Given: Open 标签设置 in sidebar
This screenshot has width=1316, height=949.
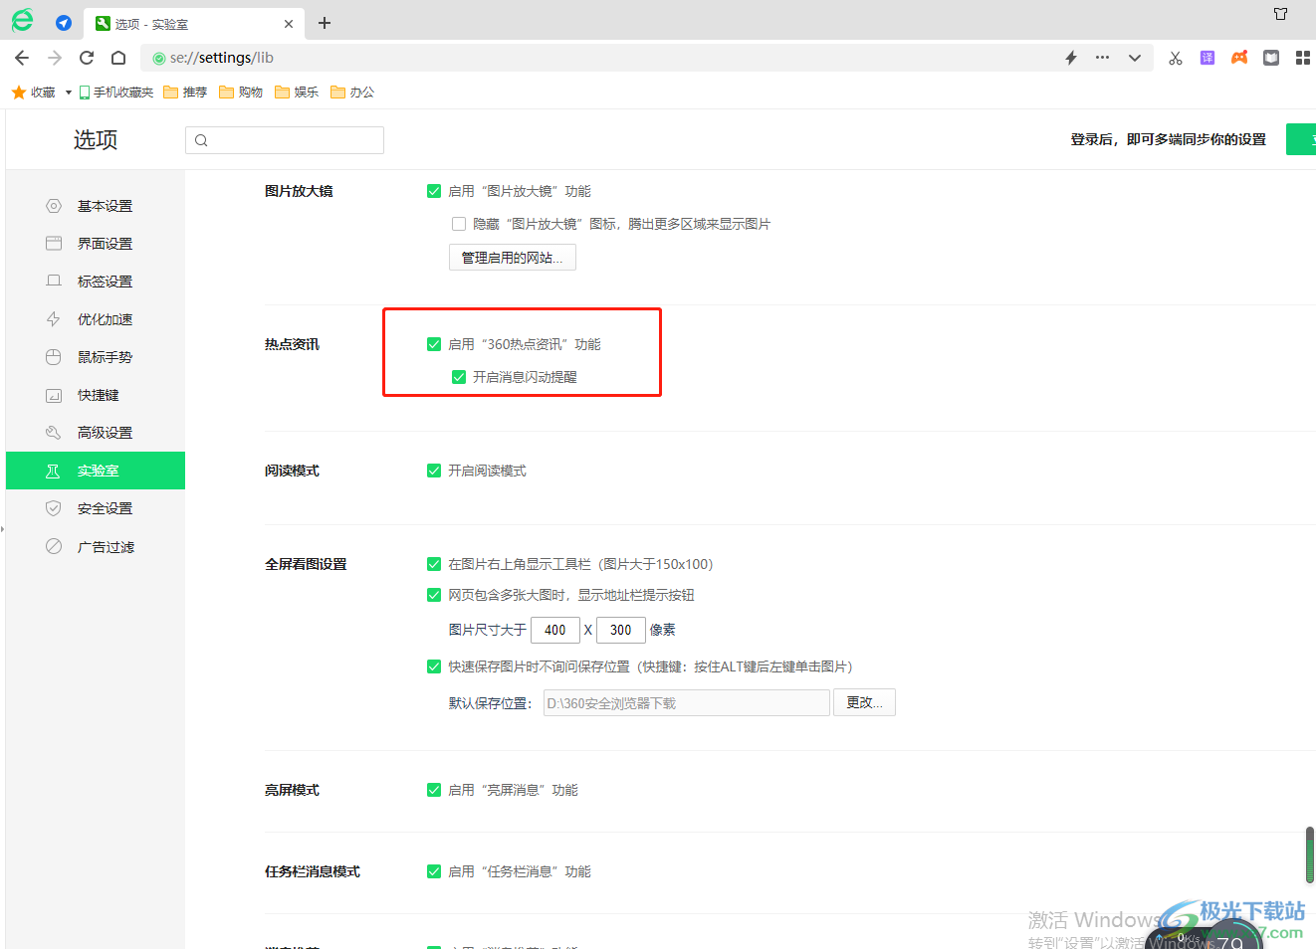Looking at the screenshot, I should 96,282.
